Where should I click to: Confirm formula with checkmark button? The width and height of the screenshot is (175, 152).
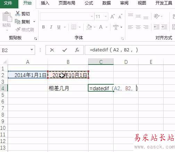pyautogui.click(x=65, y=50)
